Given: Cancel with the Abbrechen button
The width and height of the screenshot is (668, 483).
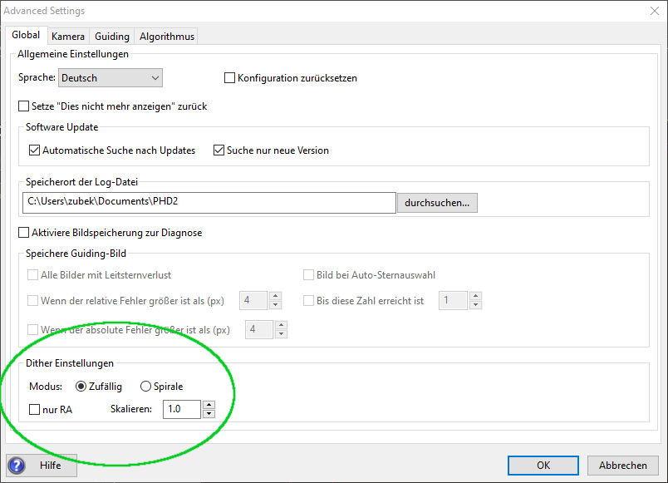Looking at the screenshot, I should tap(623, 465).
